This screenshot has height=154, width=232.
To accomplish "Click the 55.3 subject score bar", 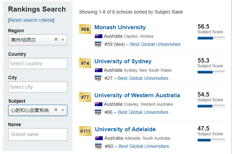I will pyautogui.click(x=211, y=72).
